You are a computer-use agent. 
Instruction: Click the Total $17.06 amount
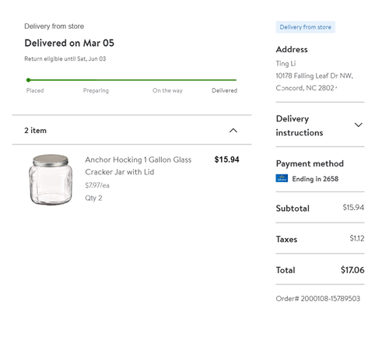click(352, 270)
